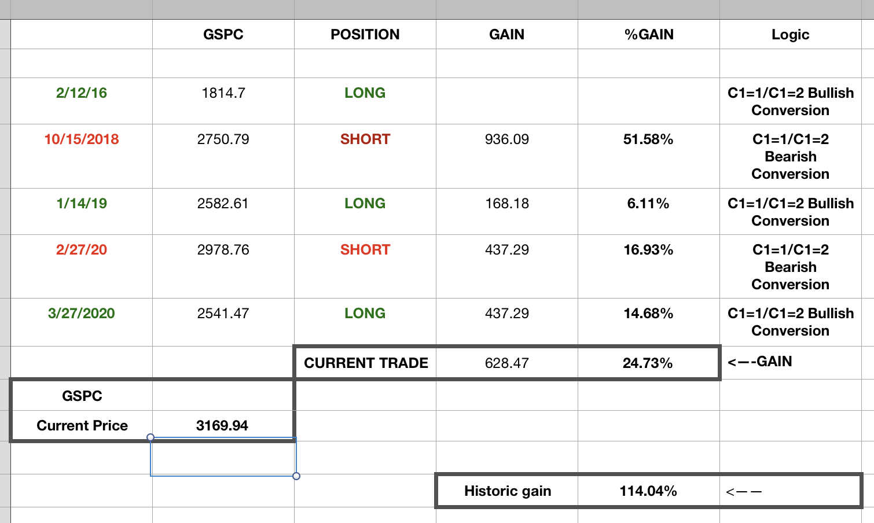Click the 1/14/19 date cell
The image size is (874, 523).
(82, 204)
